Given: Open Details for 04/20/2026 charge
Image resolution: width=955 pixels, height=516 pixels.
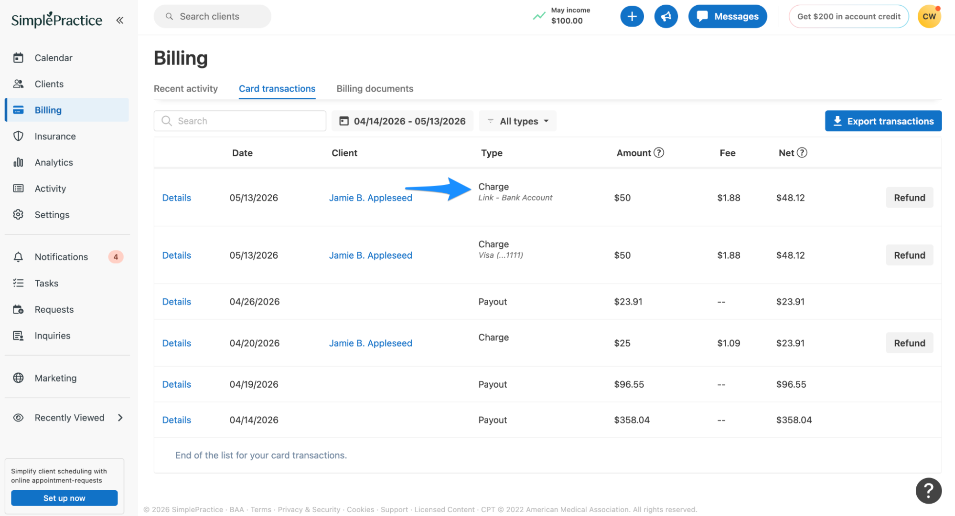Looking at the screenshot, I should click(177, 343).
